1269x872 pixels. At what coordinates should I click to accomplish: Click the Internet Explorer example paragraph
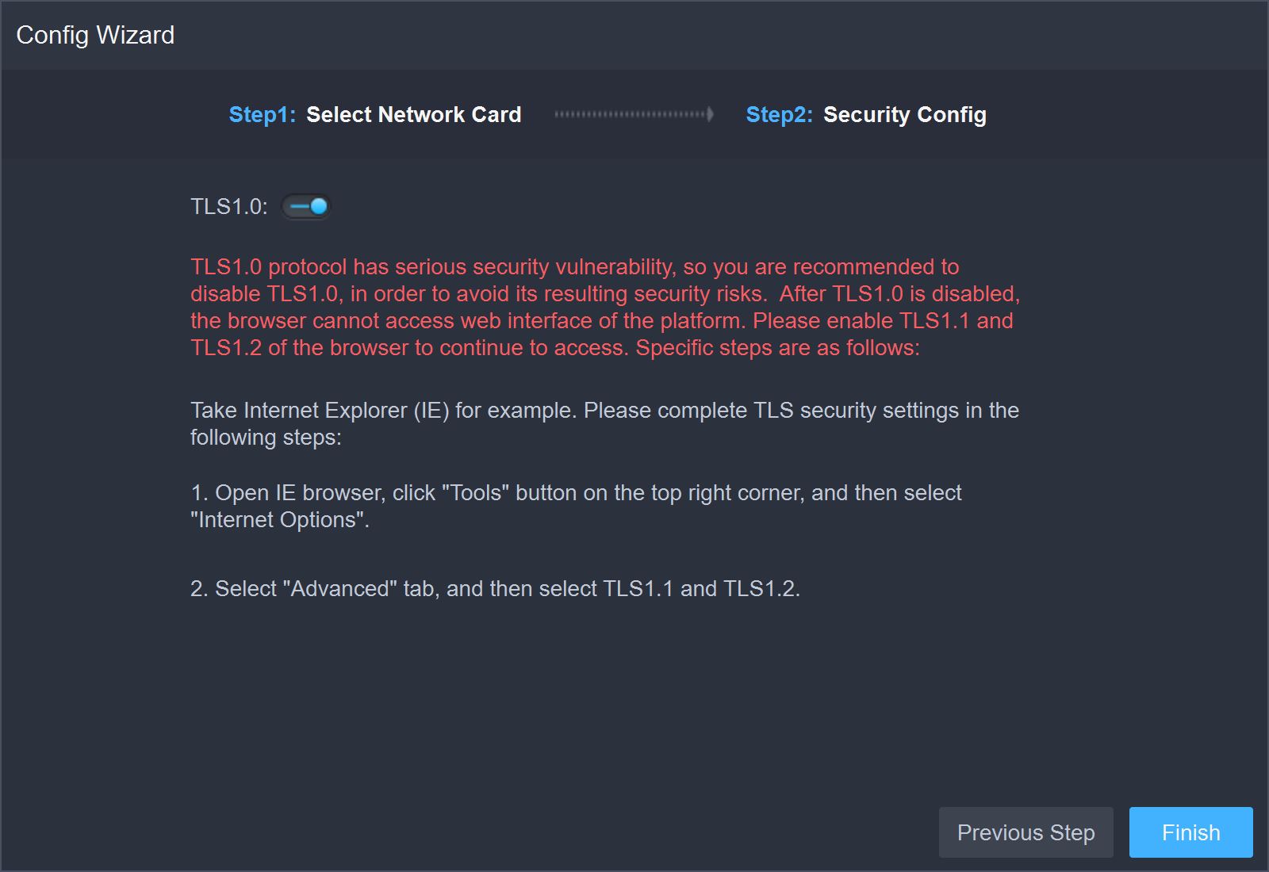pyautogui.click(x=604, y=411)
